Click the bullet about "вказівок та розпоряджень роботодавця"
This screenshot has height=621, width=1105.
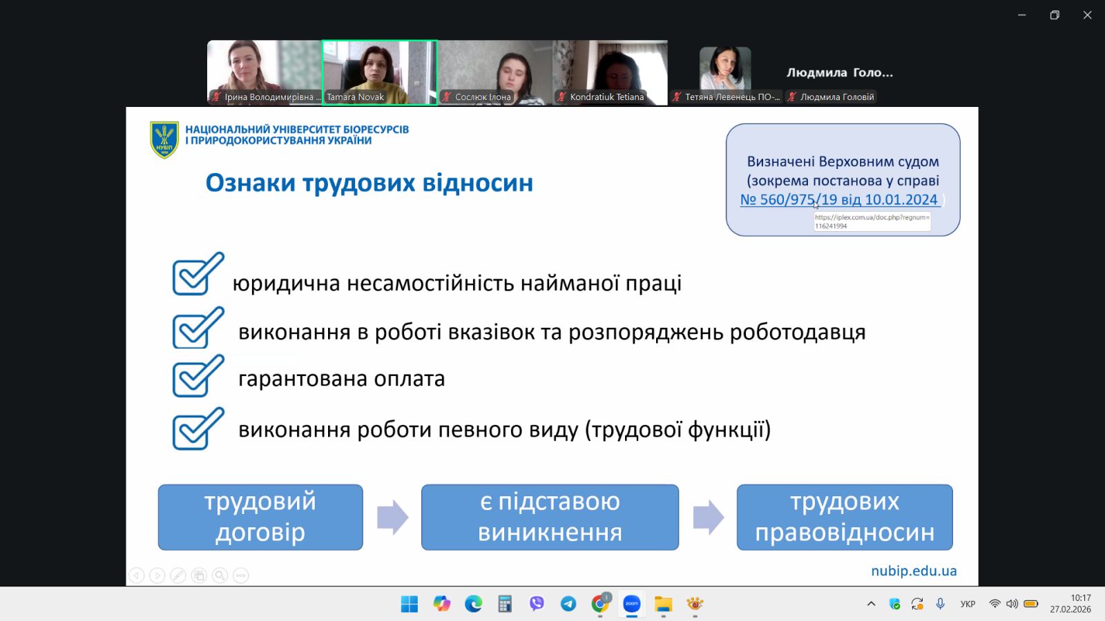(x=552, y=332)
